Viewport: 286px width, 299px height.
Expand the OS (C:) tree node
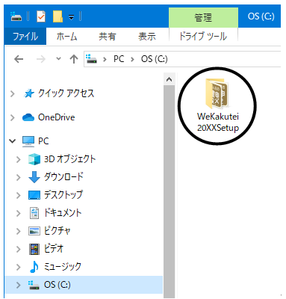[18, 285]
